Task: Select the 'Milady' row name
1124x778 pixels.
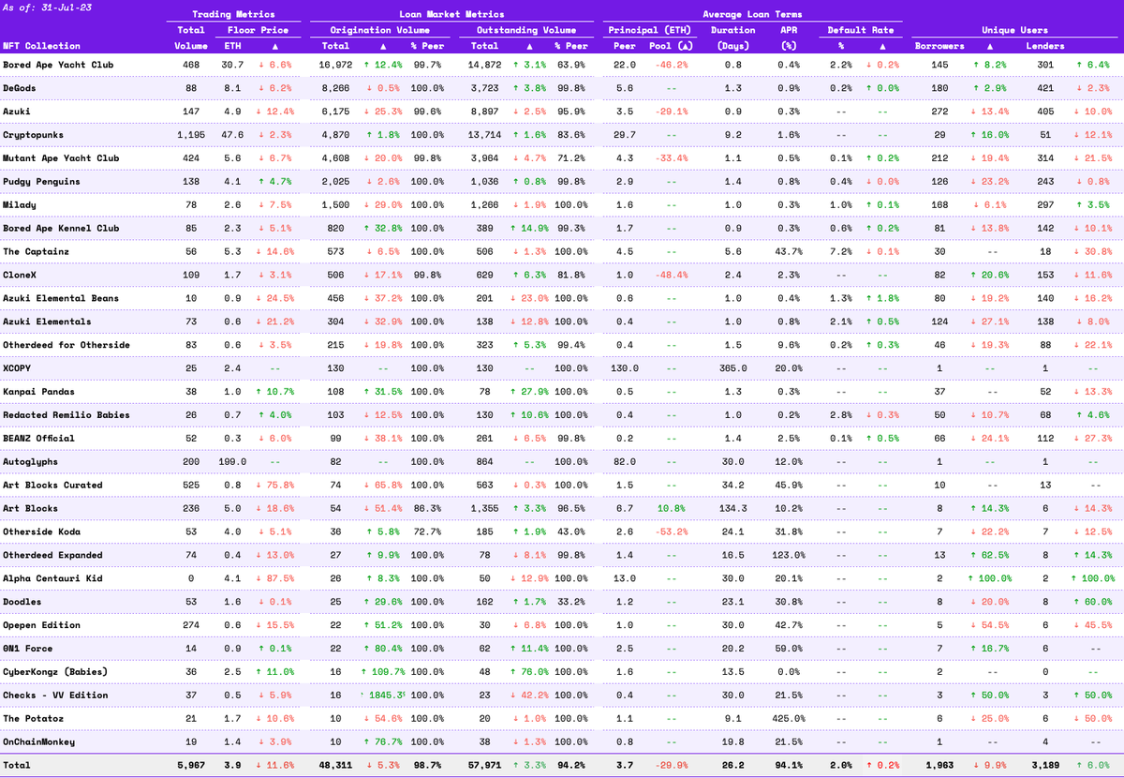Action: [x=20, y=204]
